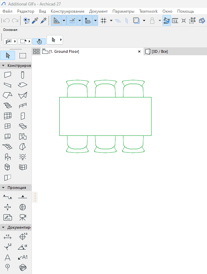Select the Corner Window tool
This screenshot has height=274, width=207.
pyautogui.click(x=23, y=167)
